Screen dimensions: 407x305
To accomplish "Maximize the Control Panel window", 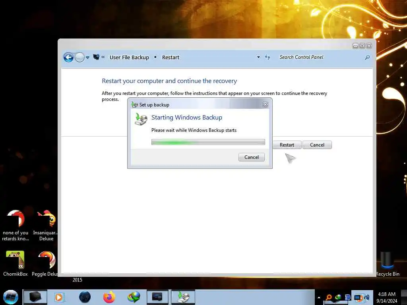I will (x=362, y=46).
